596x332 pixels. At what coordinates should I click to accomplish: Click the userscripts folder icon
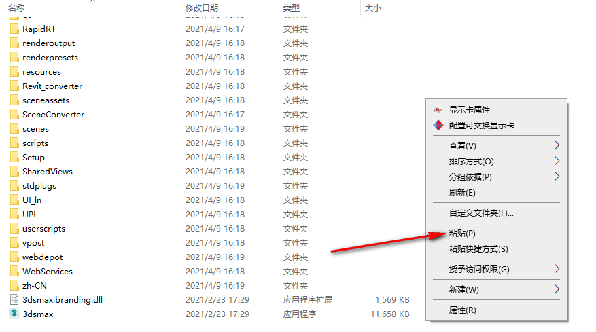(x=14, y=228)
